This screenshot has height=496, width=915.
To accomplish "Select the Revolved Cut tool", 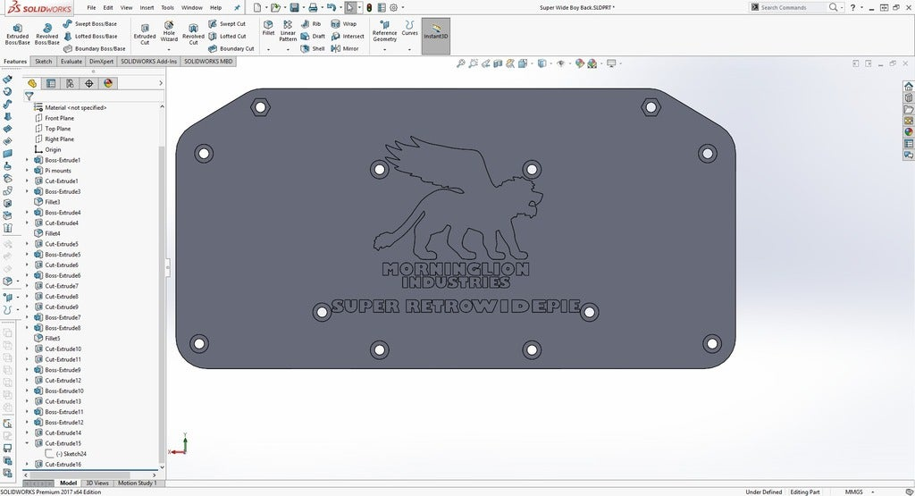I will click(193, 35).
